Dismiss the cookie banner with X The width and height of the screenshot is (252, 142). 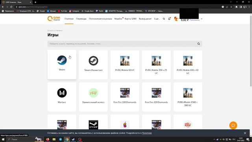pyautogui.click(x=245, y=133)
